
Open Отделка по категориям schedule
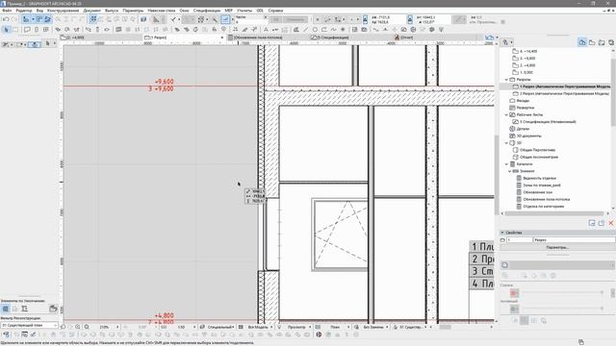point(540,207)
